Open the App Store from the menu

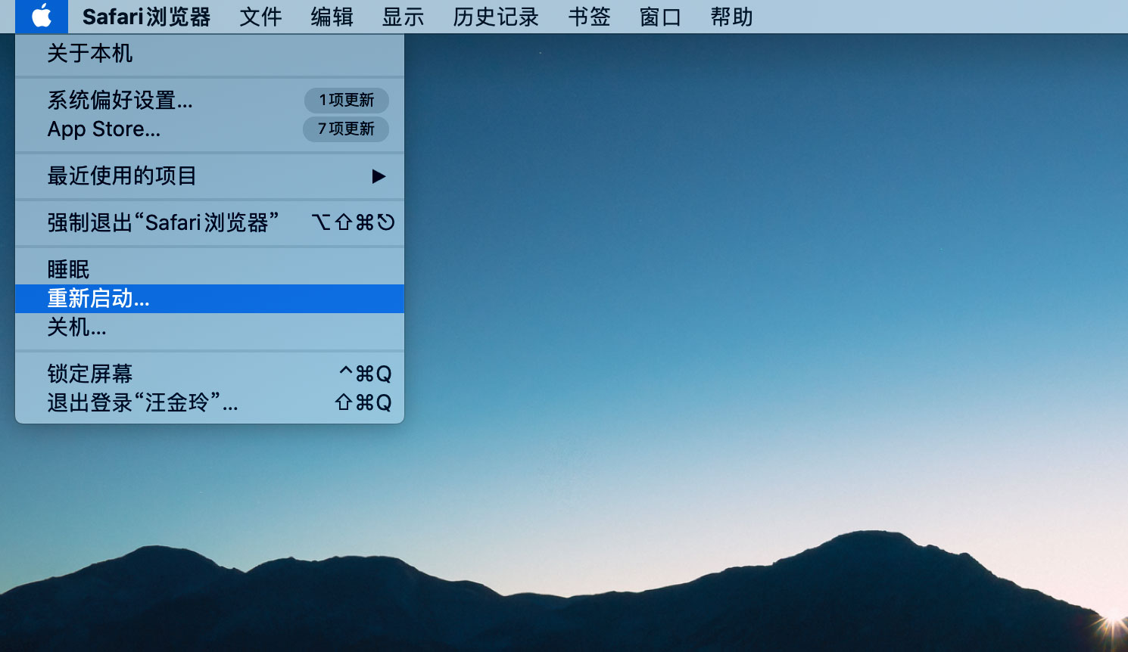click(x=104, y=129)
